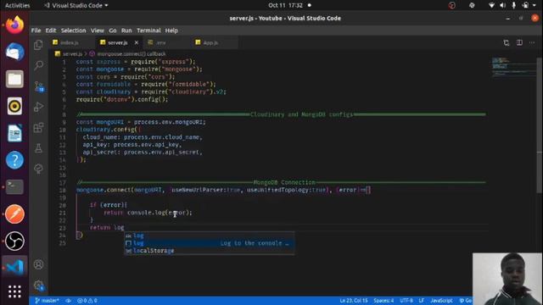Open the Search view in activity bar
Image resolution: width=543 pixels, height=305 pixels.
(x=38, y=65)
